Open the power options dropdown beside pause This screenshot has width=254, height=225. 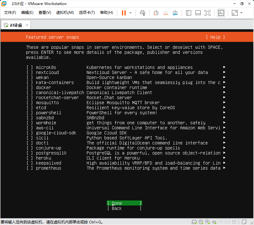click(130, 13)
